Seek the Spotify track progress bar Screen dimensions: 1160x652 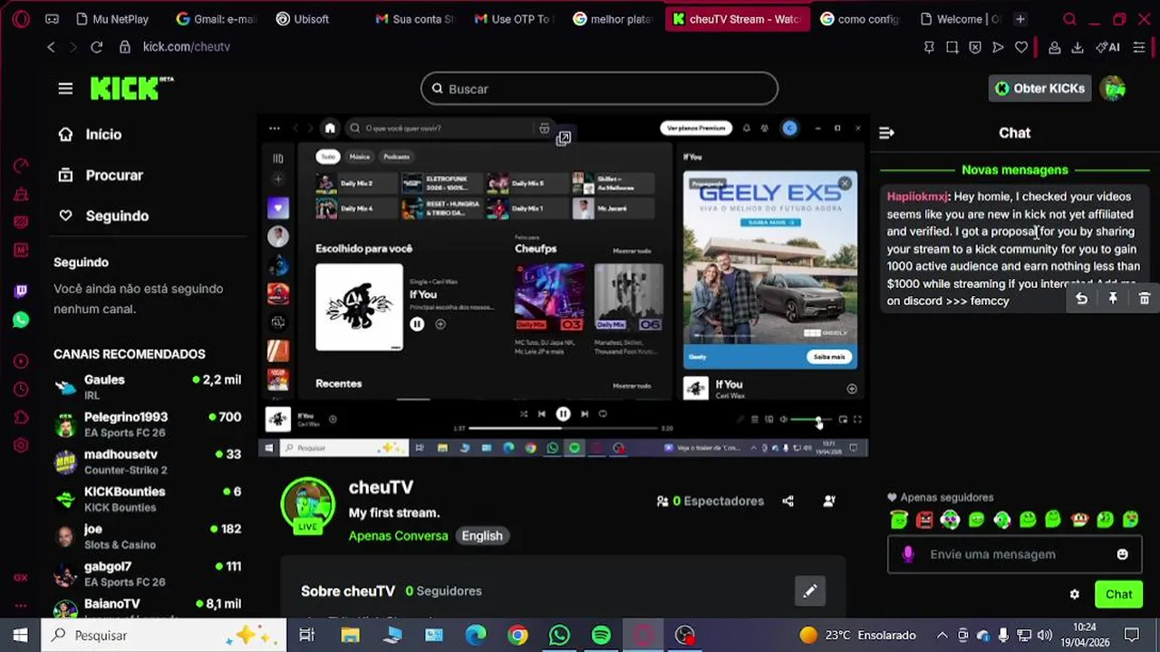(564, 428)
